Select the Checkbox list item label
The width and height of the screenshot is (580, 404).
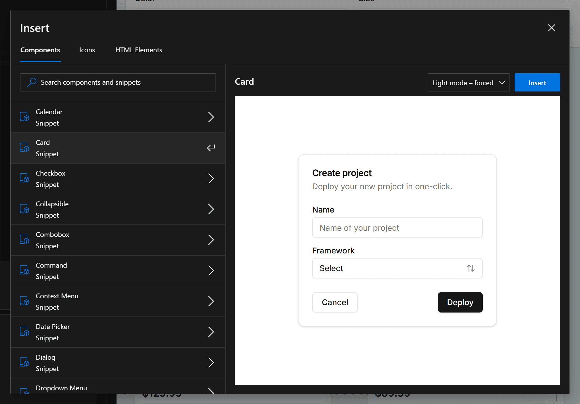tap(51, 173)
